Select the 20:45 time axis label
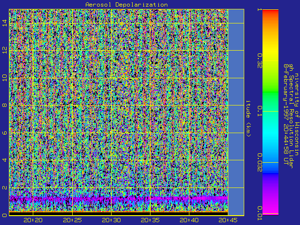The height and width of the screenshot is (225, 300). [x=228, y=220]
